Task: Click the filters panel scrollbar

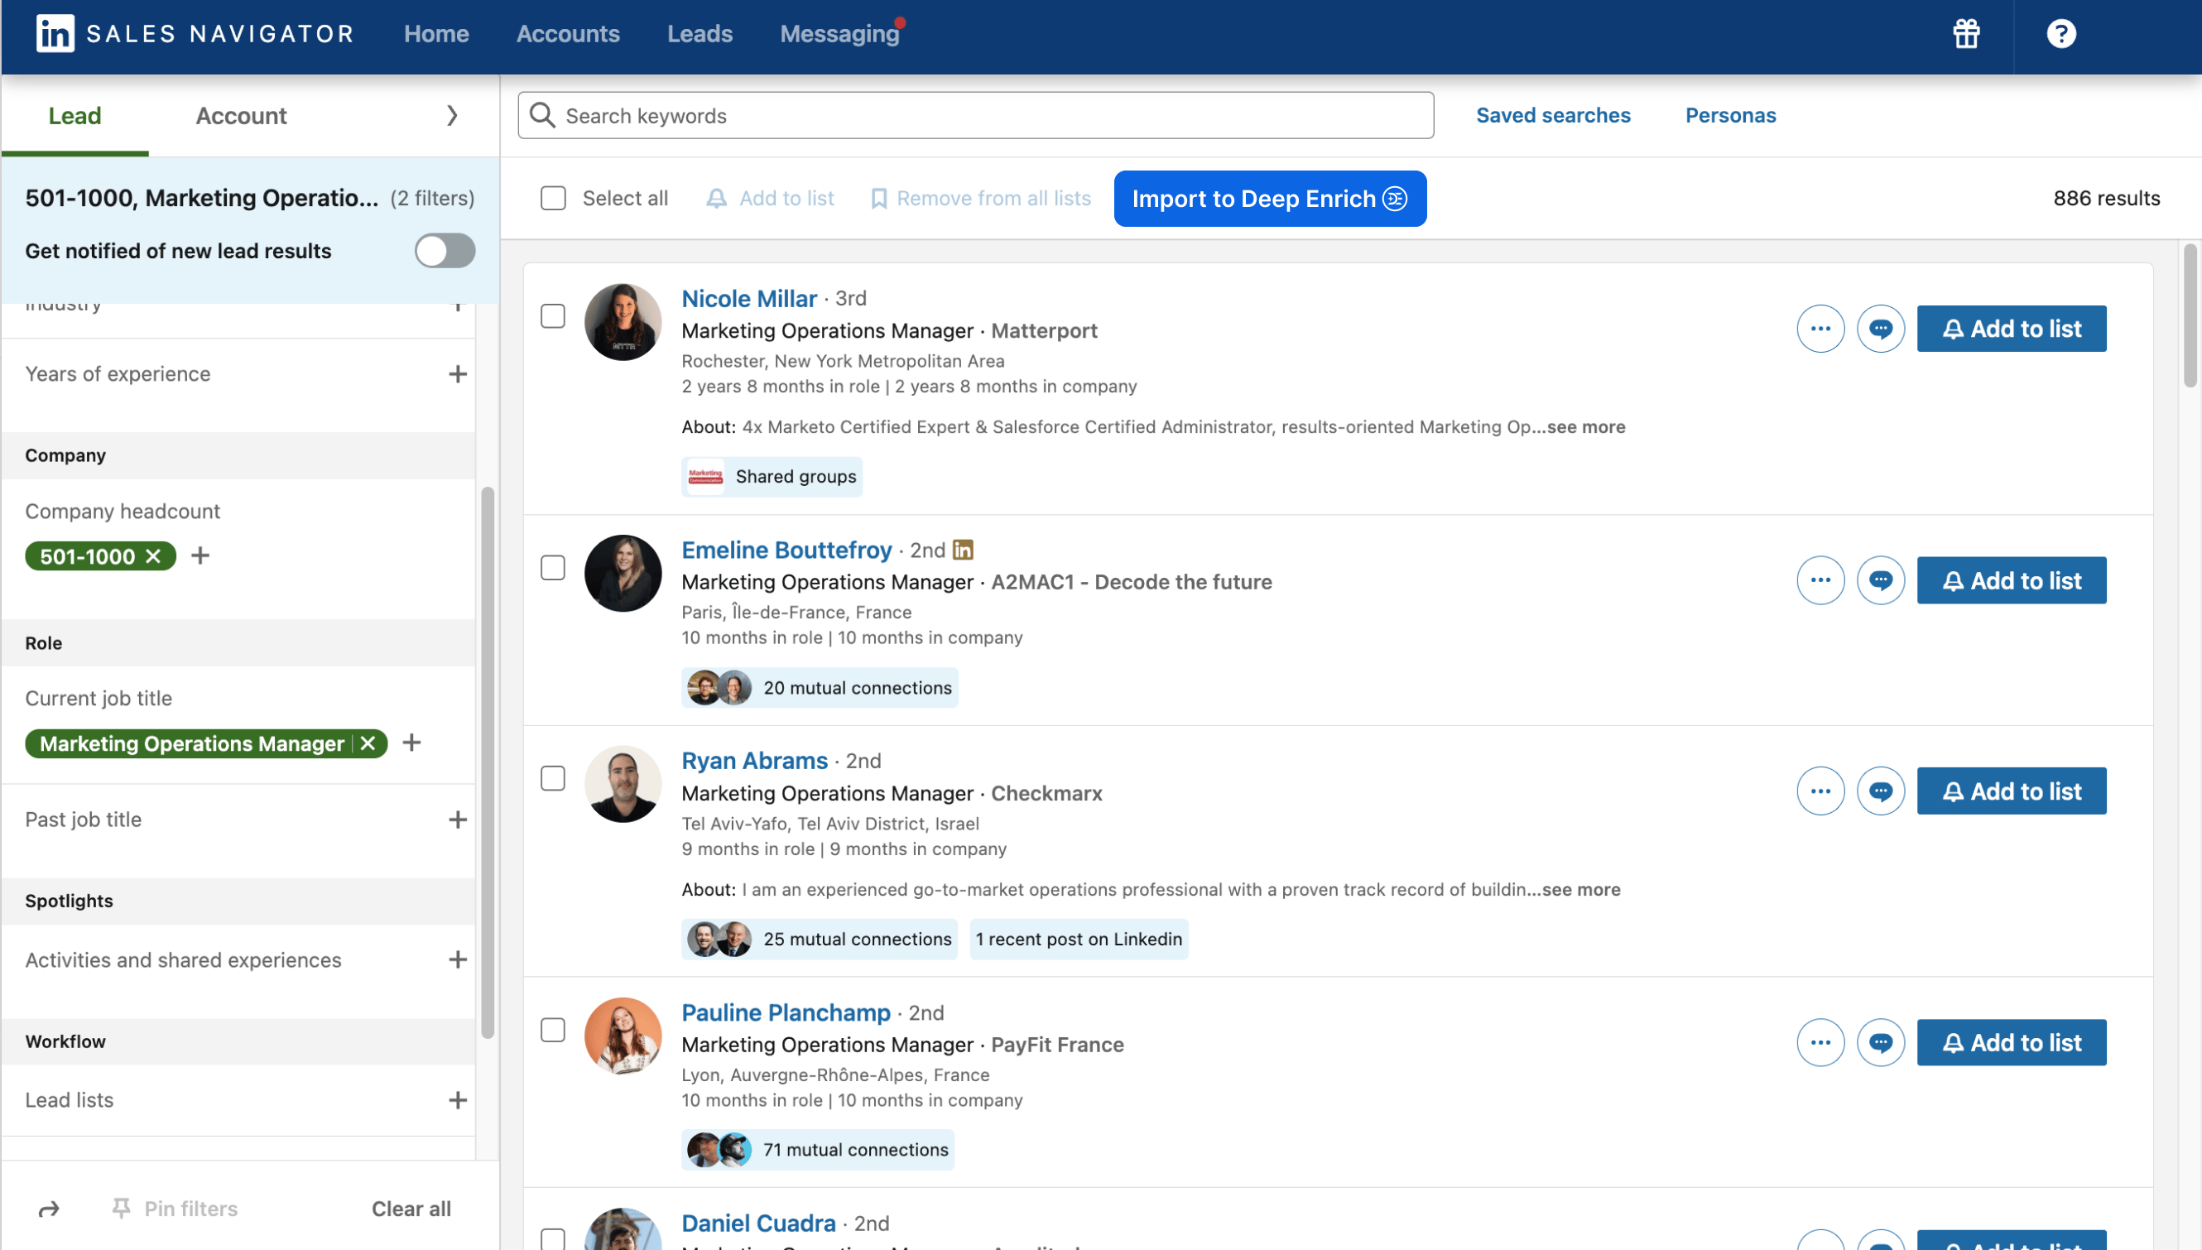Action: pyautogui.click(x=488, y=762)
